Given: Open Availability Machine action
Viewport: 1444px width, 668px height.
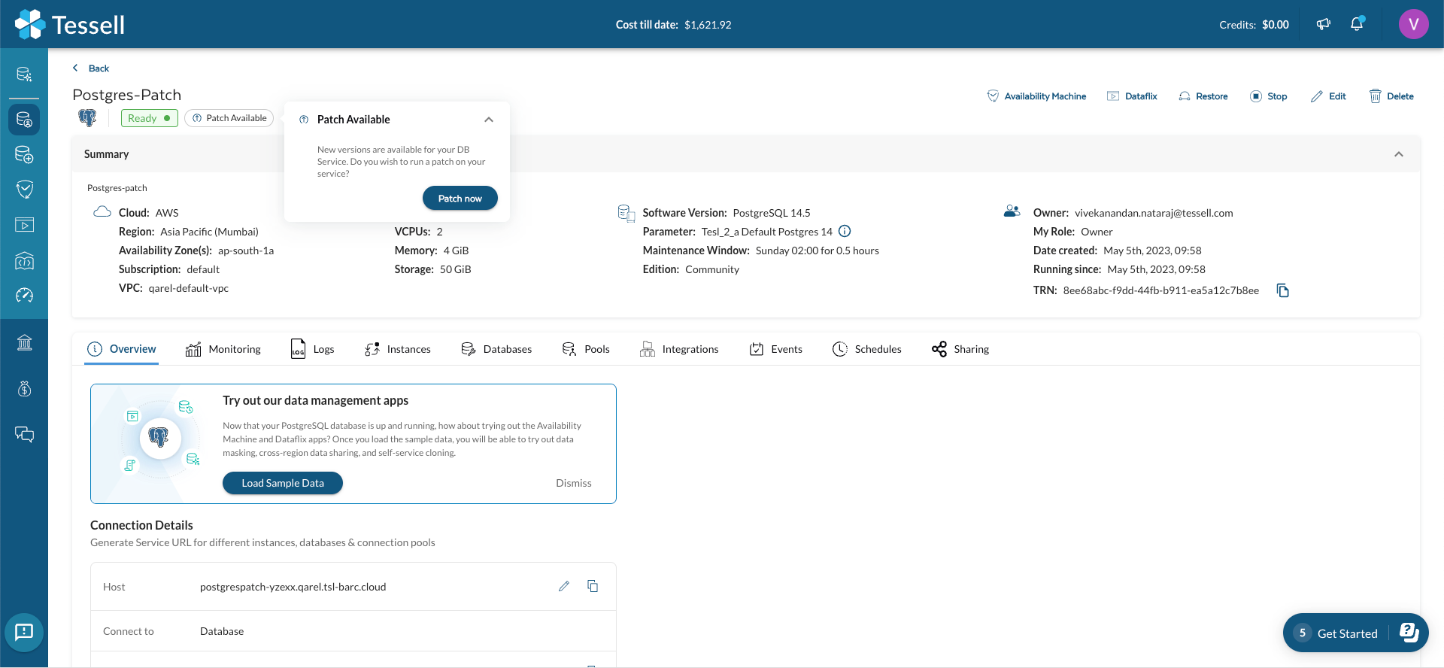Looking at the screenshot, I should point(1036,96).
